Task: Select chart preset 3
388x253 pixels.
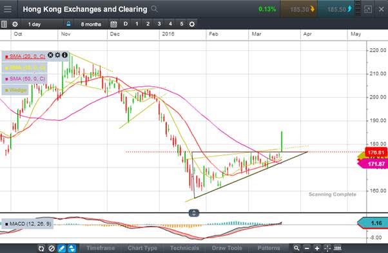Action: (x=159, y=24)
